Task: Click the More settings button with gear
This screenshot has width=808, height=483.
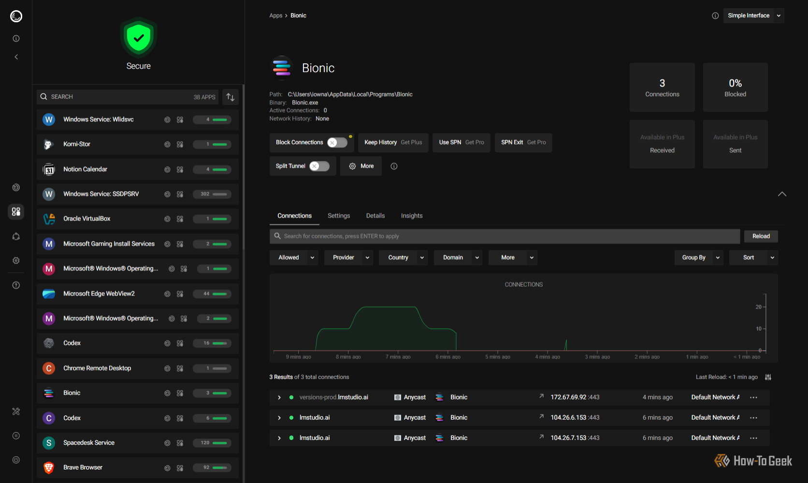Action: [361, 166]
